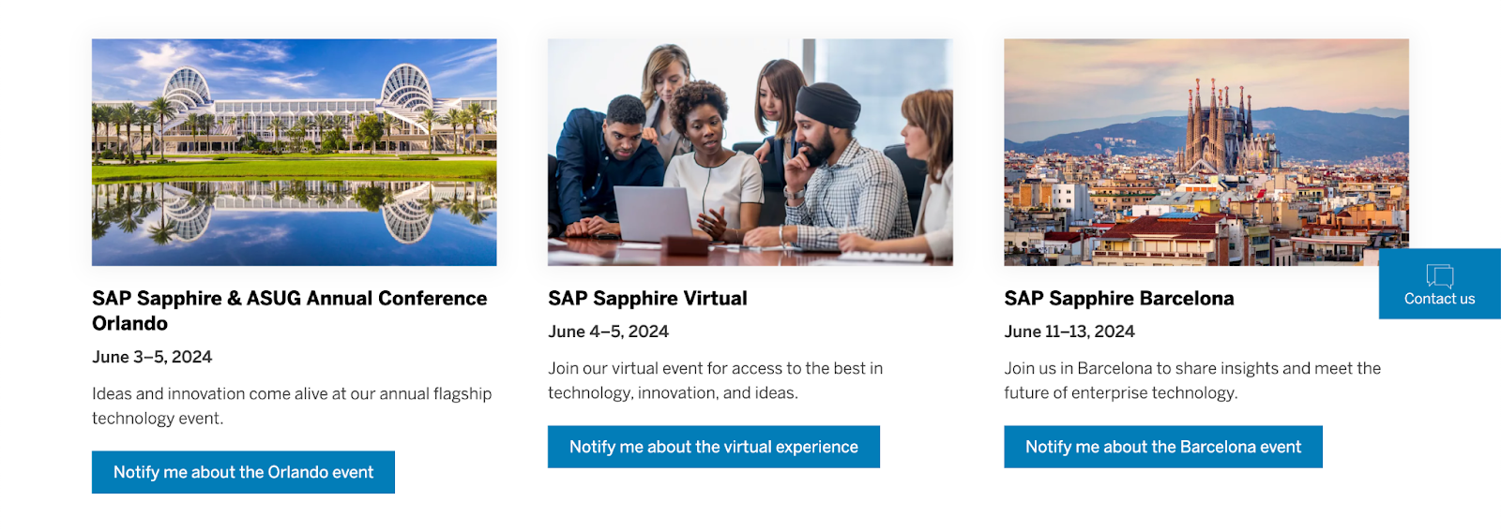Click the Contact us text label
Screen dimensions: 1501x531
point(1439,299)
